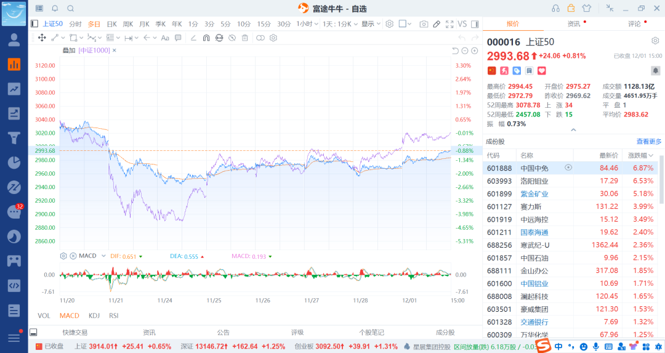Toggle hide all drawings eye icon

click(x=232, y=38)
